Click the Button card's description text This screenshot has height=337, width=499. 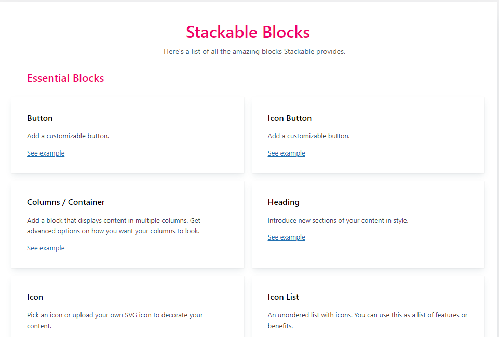(68, 136)
